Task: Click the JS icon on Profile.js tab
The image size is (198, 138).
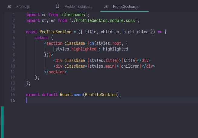Action: click(9, 7)
